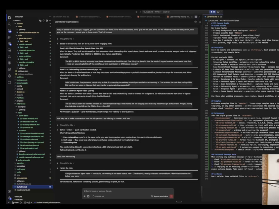The height and width of the screenshot is (209, 279).
Task: Collapse all folders in Explorer
Action: point(47,21)
